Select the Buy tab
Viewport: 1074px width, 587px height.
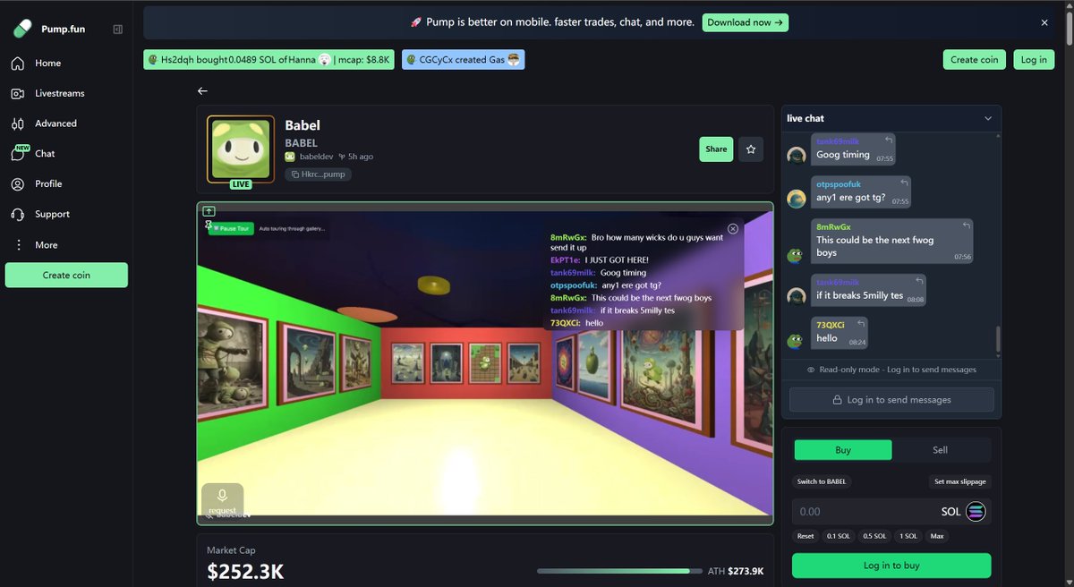coord(843,450)
